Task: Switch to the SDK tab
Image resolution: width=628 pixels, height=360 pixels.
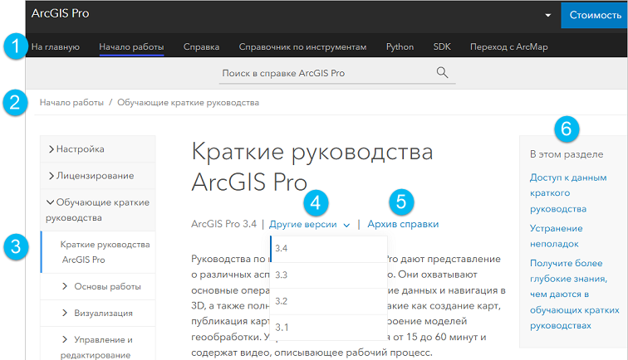Action: tap(442, 46)
